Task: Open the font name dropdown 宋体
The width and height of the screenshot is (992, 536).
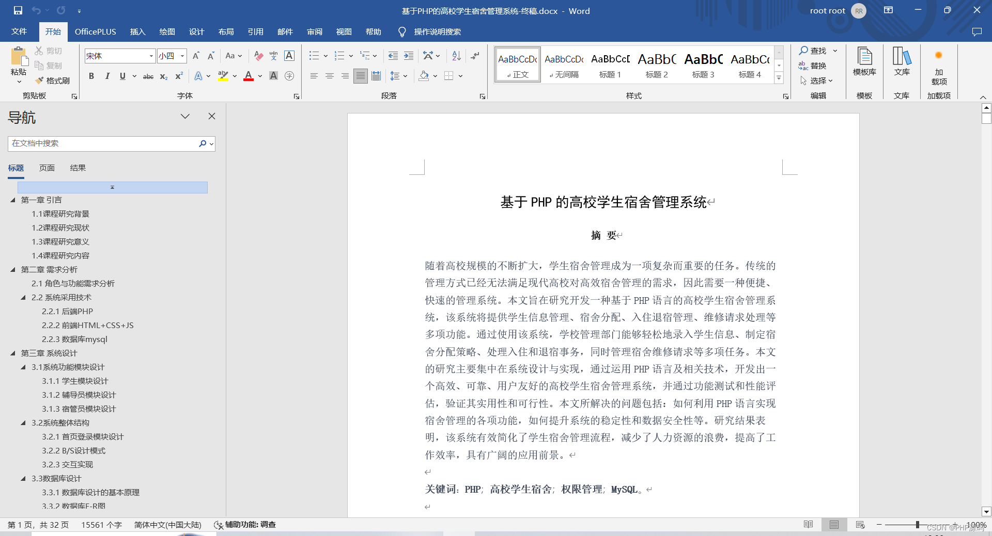Action: click(x=151, y=56)
